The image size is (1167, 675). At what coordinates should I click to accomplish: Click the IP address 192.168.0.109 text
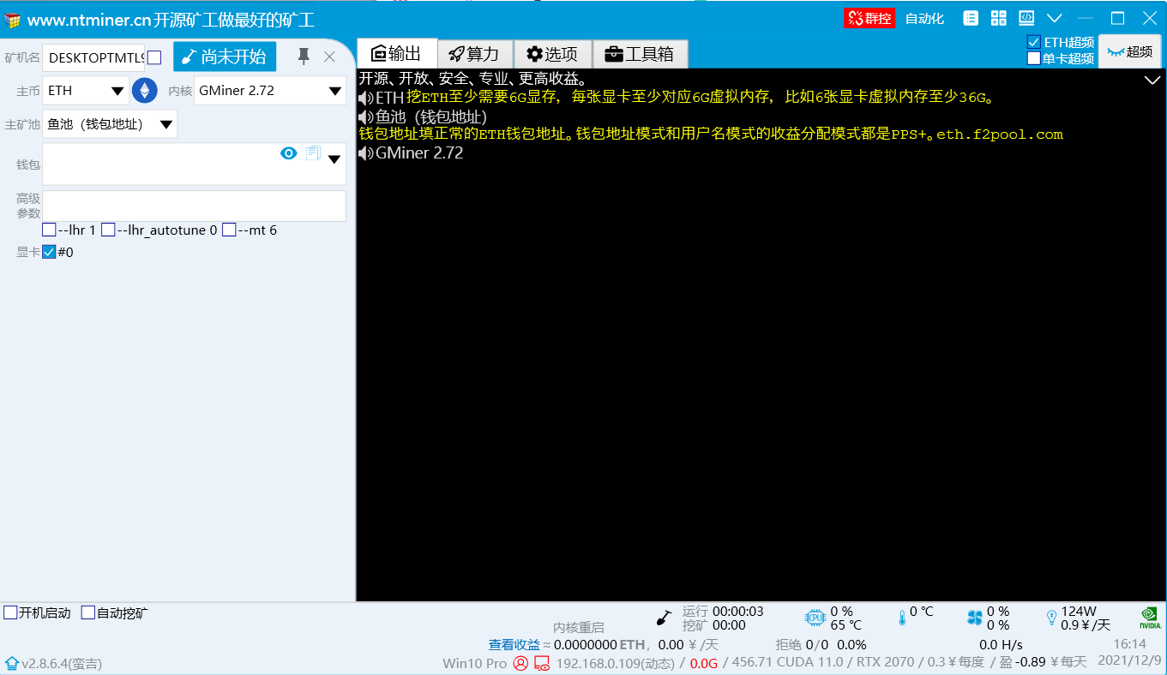(x=616, y=663)
